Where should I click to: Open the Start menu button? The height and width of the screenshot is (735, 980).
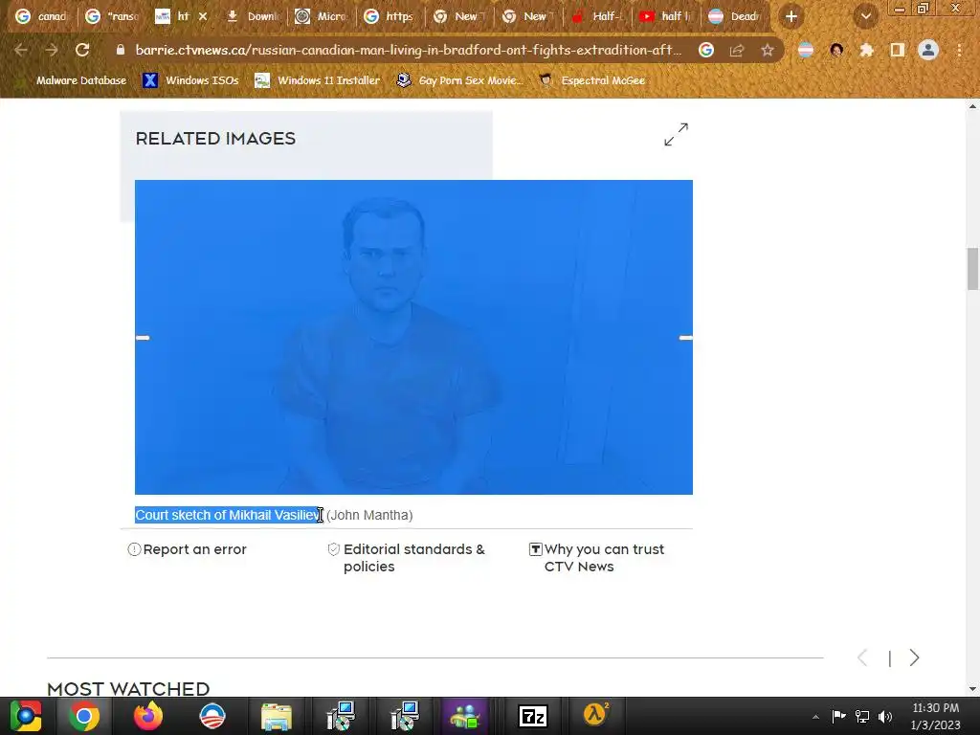pyautogui.click(x=26, y=716)
